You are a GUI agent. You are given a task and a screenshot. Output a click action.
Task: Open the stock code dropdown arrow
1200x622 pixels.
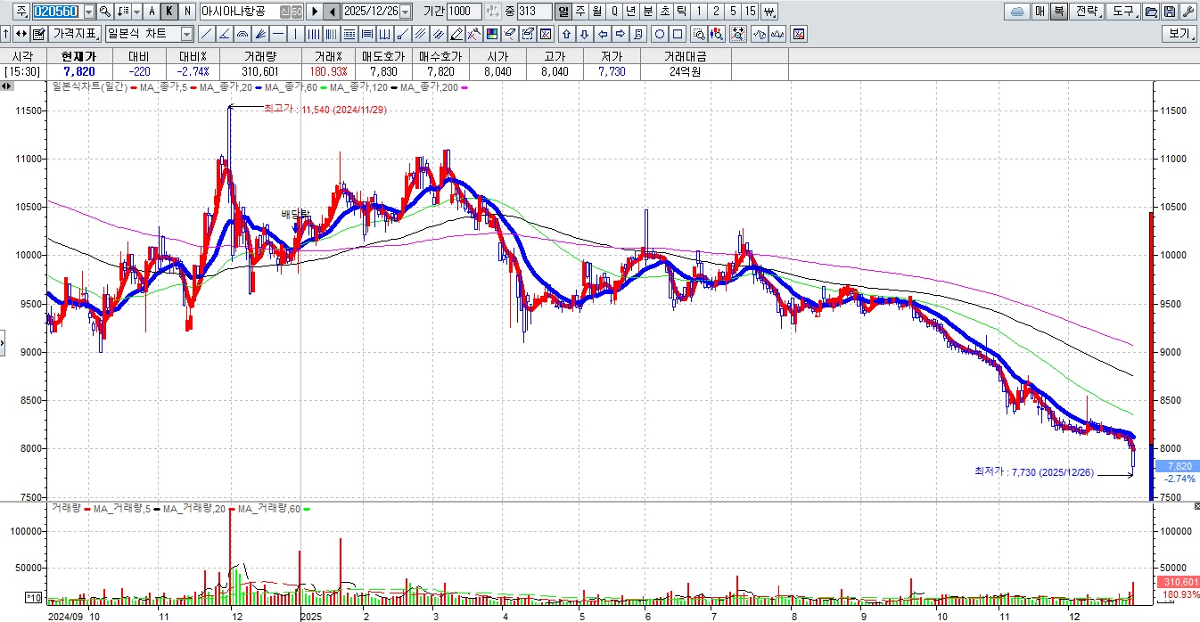pyautogui.click(x=89, y=12)
